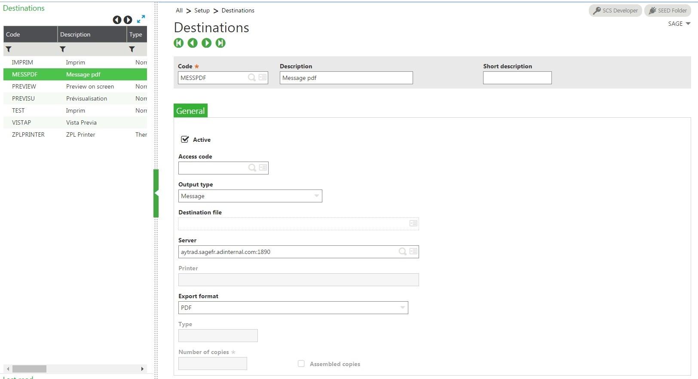Expand the left list panel to full screen
This screenshot has height=379, width=698.
click(141, 19)
